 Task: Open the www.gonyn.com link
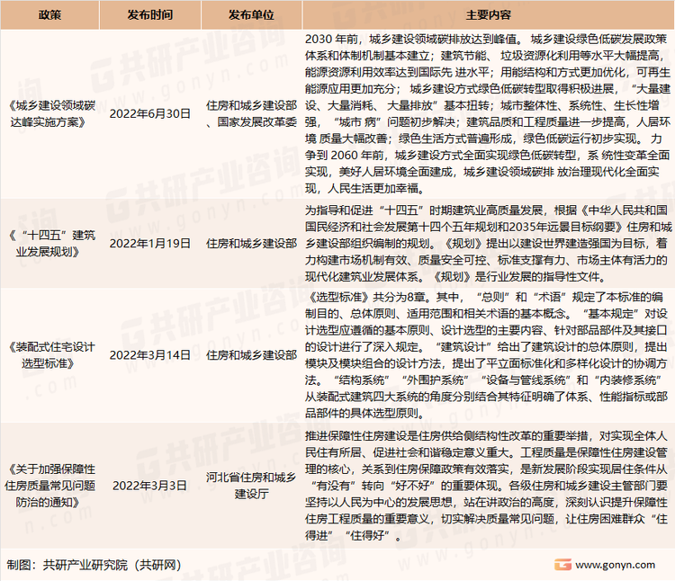point(616,565)
